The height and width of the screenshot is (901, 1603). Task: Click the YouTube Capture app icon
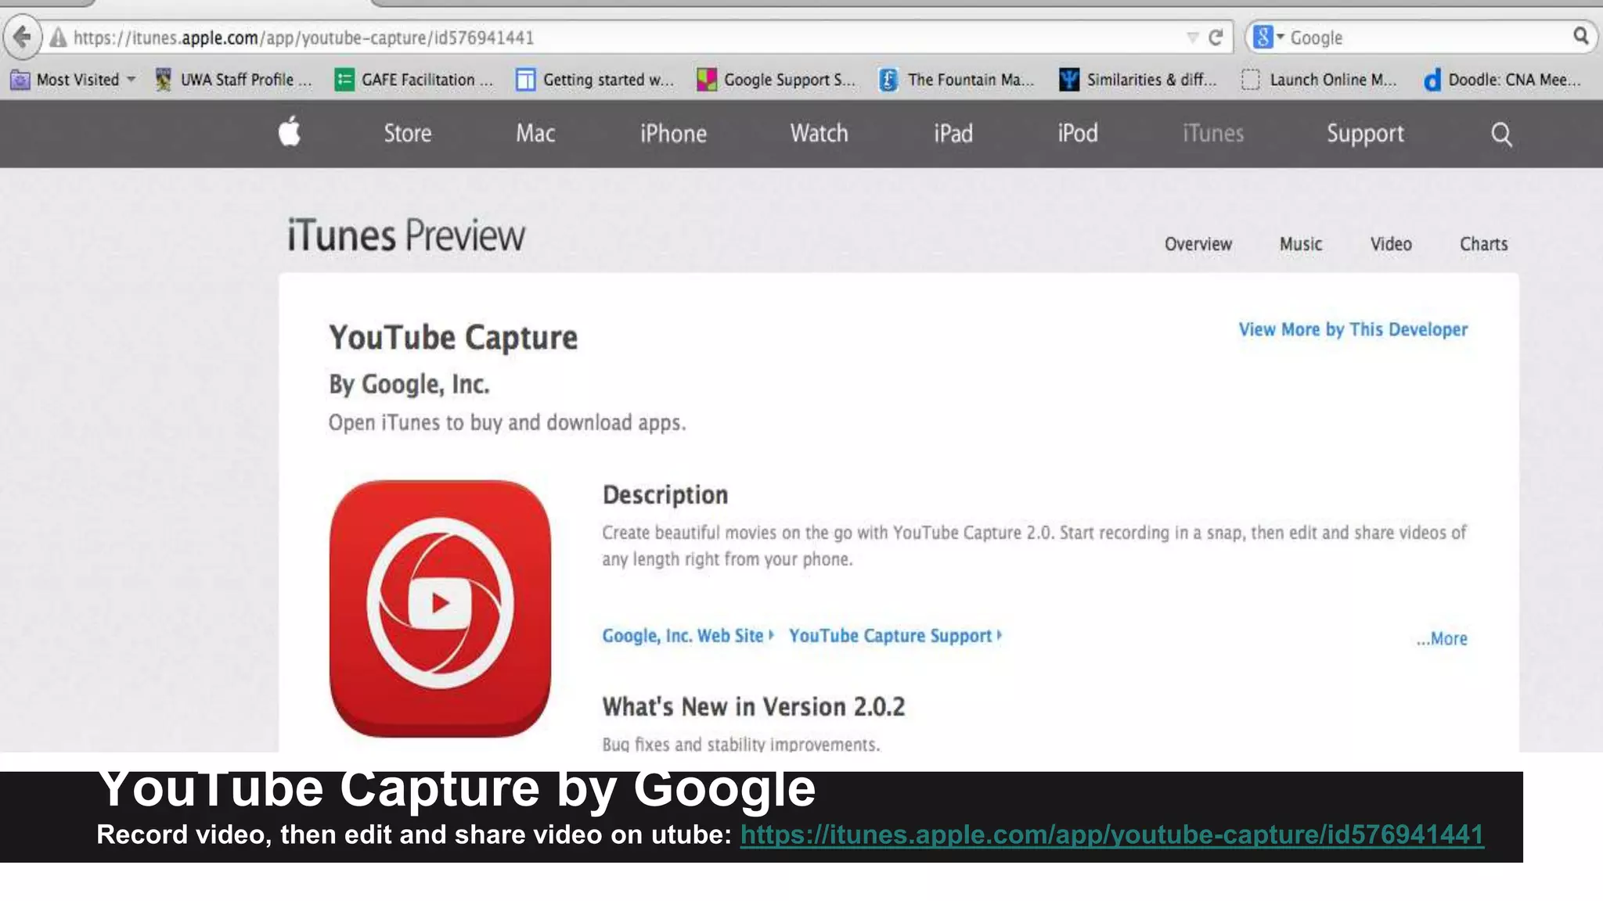pyautogui.click(x=440, y=608)
